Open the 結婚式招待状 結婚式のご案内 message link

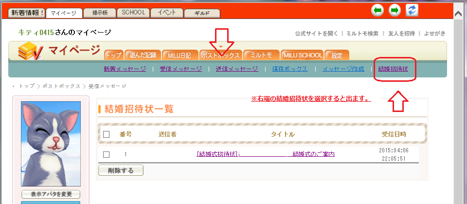tap(266, 154)
